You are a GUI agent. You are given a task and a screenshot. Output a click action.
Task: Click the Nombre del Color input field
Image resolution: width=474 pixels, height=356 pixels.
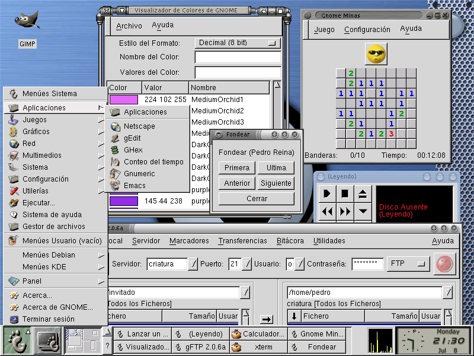click(x=238, y=58)
